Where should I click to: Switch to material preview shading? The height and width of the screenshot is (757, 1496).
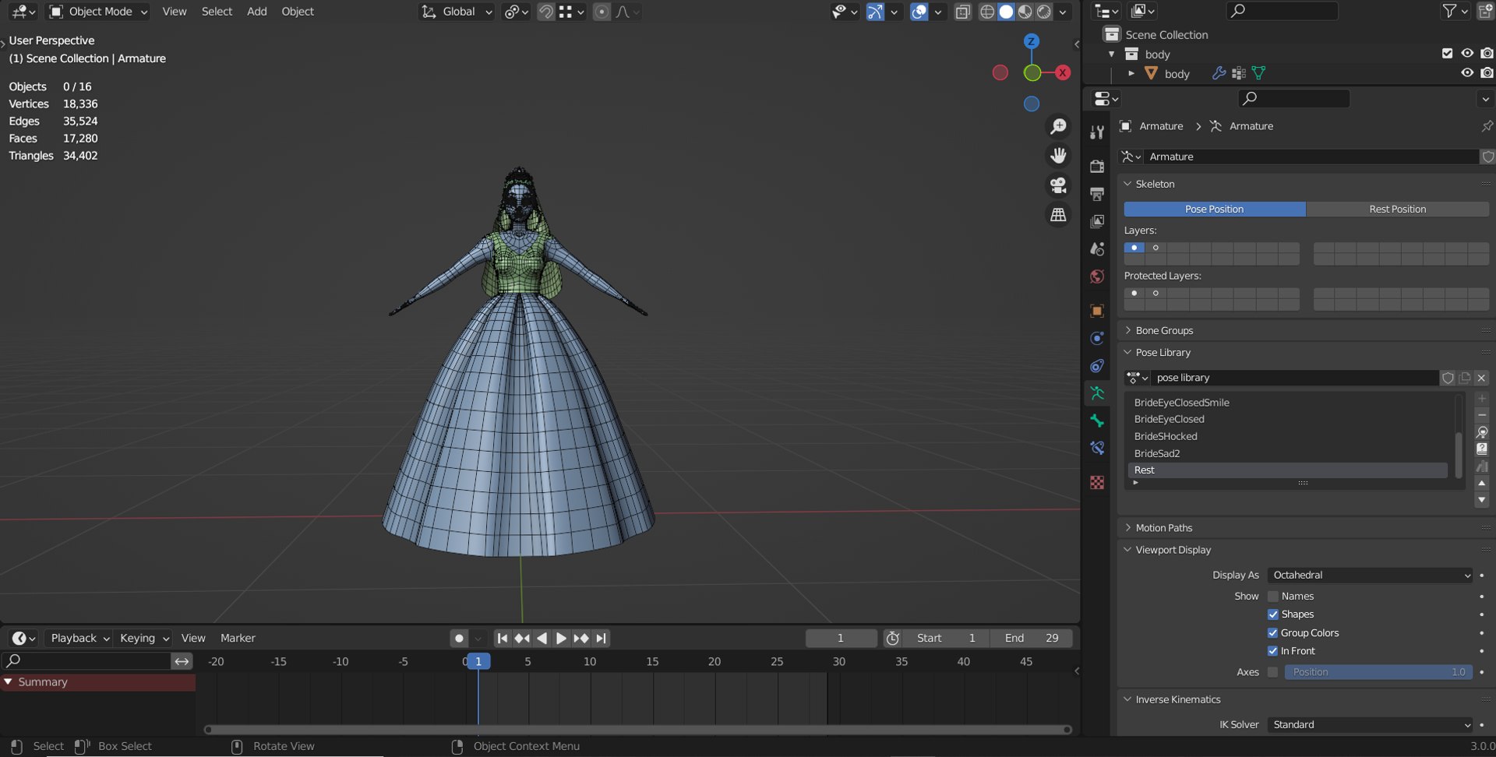[x=1025, y=12]
